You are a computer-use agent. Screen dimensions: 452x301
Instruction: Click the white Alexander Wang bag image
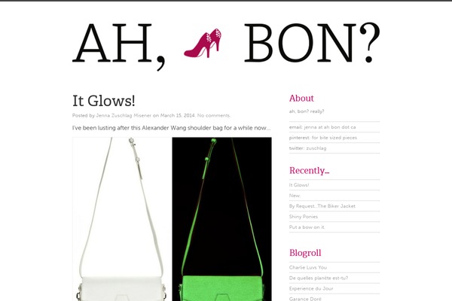(122, 219)
